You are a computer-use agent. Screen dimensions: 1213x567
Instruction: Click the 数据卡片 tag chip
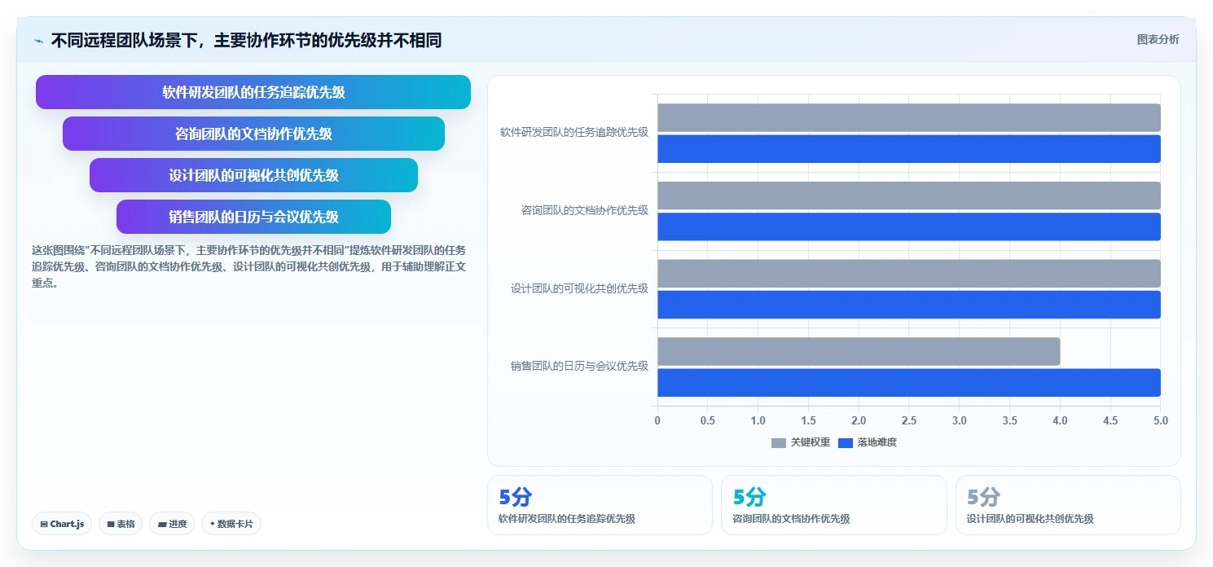[x=231, y=524]
